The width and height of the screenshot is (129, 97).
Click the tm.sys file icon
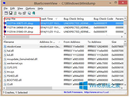tap(5, 72)
